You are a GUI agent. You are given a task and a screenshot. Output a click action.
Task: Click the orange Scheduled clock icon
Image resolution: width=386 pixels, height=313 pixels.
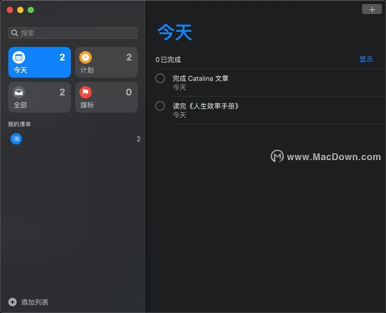pos(86,57)
